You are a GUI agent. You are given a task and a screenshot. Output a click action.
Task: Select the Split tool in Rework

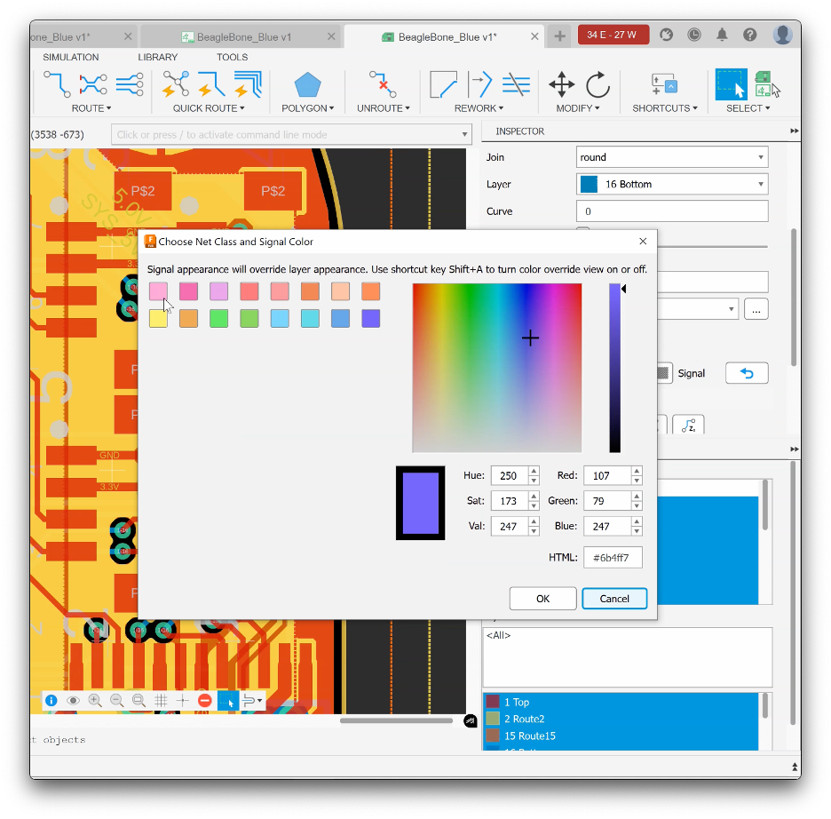pyautogui.click(x=479, y=84)
